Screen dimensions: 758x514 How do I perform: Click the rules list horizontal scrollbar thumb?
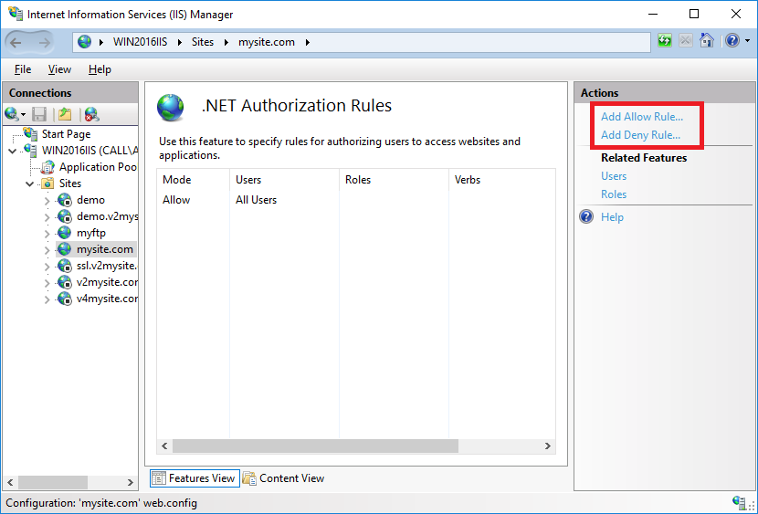(315, 446)
